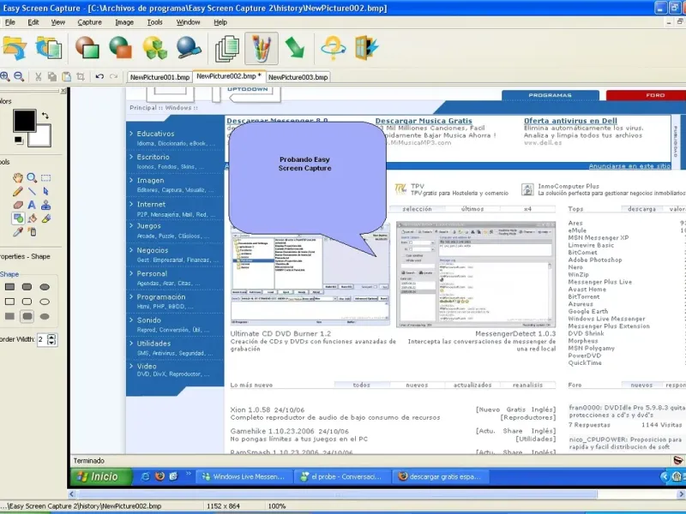Reset to default black and white colors
This screenshot has height=514, width=686.
click(x=18, y=140)
